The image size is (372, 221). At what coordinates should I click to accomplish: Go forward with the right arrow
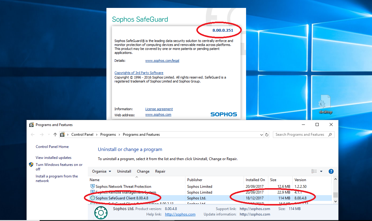tap(42, 135)
